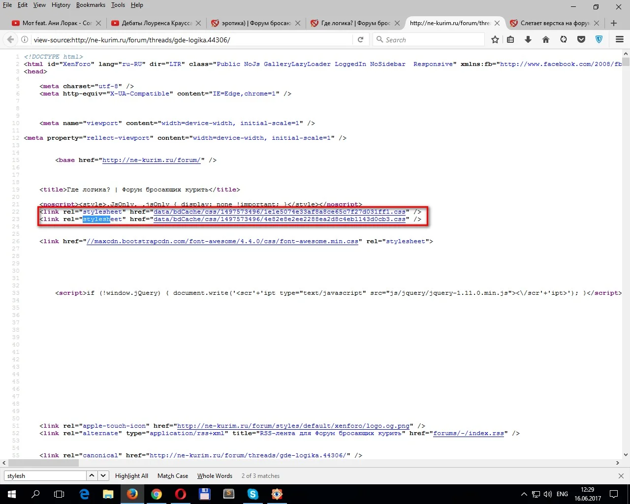Show bookmarks list icon
Viewport: 630px width, 504px height.
coord(511,39)
